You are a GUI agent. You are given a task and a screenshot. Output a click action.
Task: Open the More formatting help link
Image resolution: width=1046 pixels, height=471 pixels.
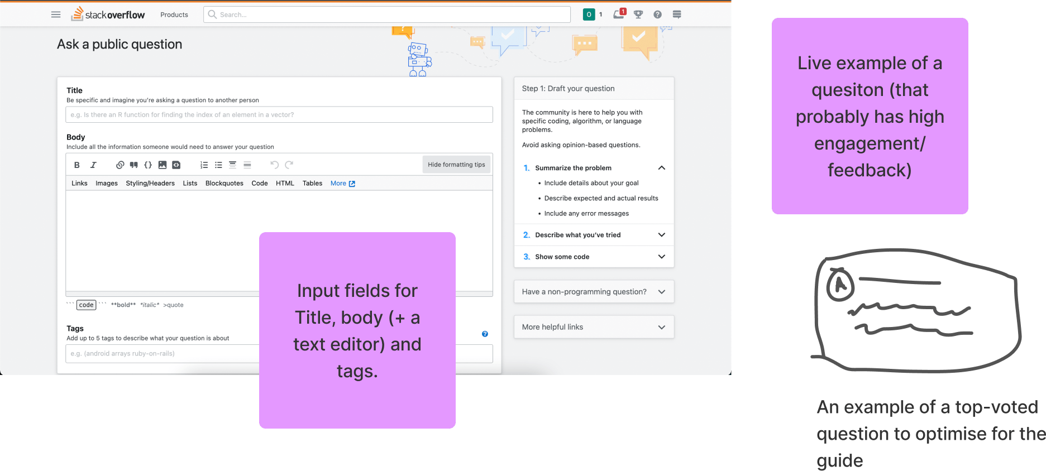(x=342, y=183)
